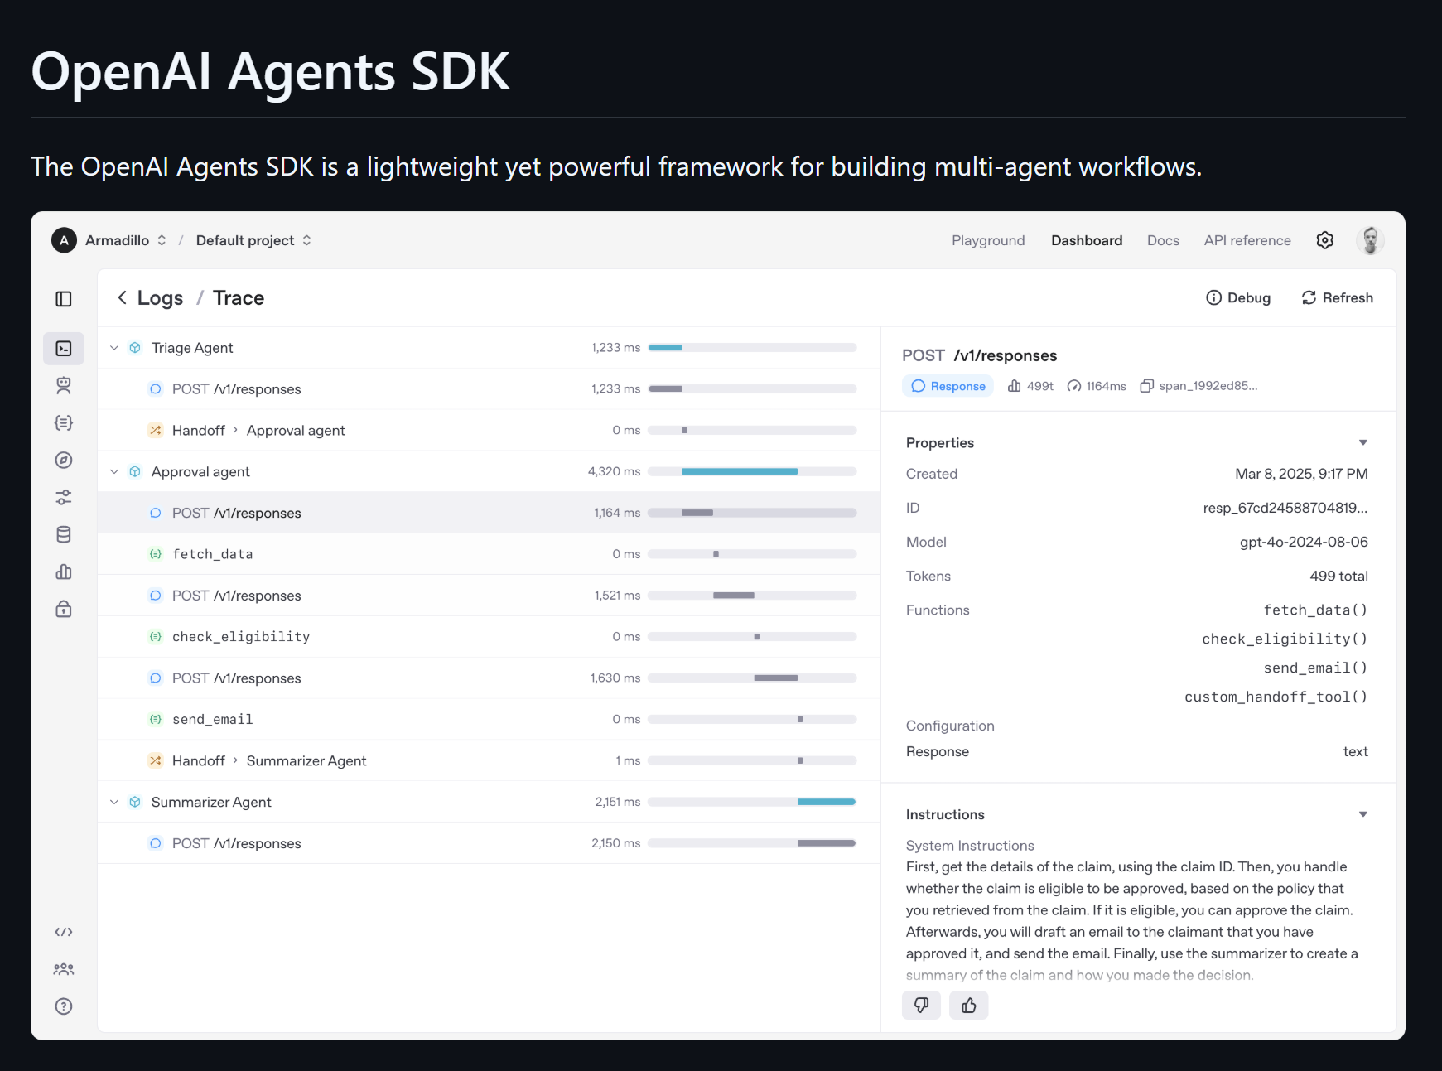This screenshot has height=1071, width=1442.
Task: Click the speed gauge icon beside 1164ms
Action: pyautogui.click(x=1074, y=386)
